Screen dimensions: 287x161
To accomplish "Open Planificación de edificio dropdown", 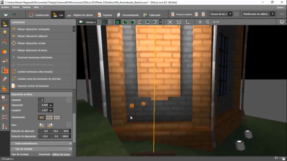I will [258, 14].
